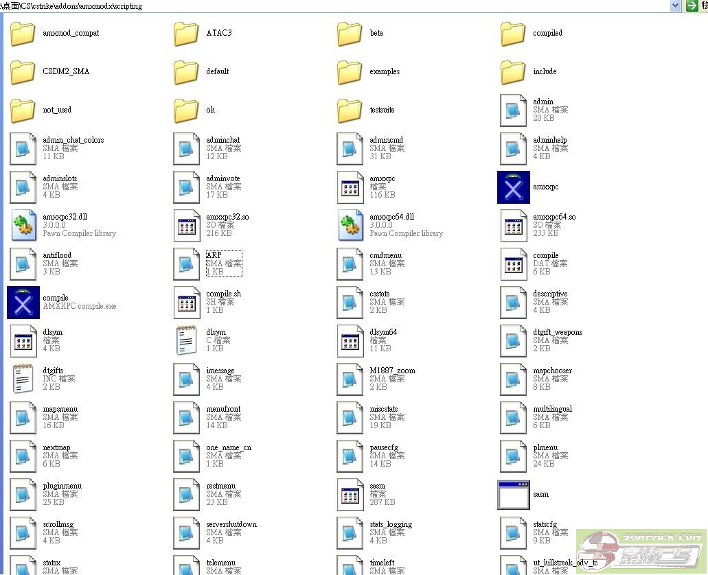708x575 pixels.
Task: Select the testsuite folder icon
Action: point(350,110)
